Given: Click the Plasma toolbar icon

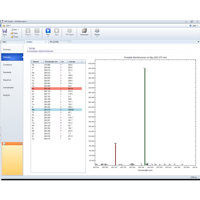Looking at the screenshot, I should pos(28,30).
